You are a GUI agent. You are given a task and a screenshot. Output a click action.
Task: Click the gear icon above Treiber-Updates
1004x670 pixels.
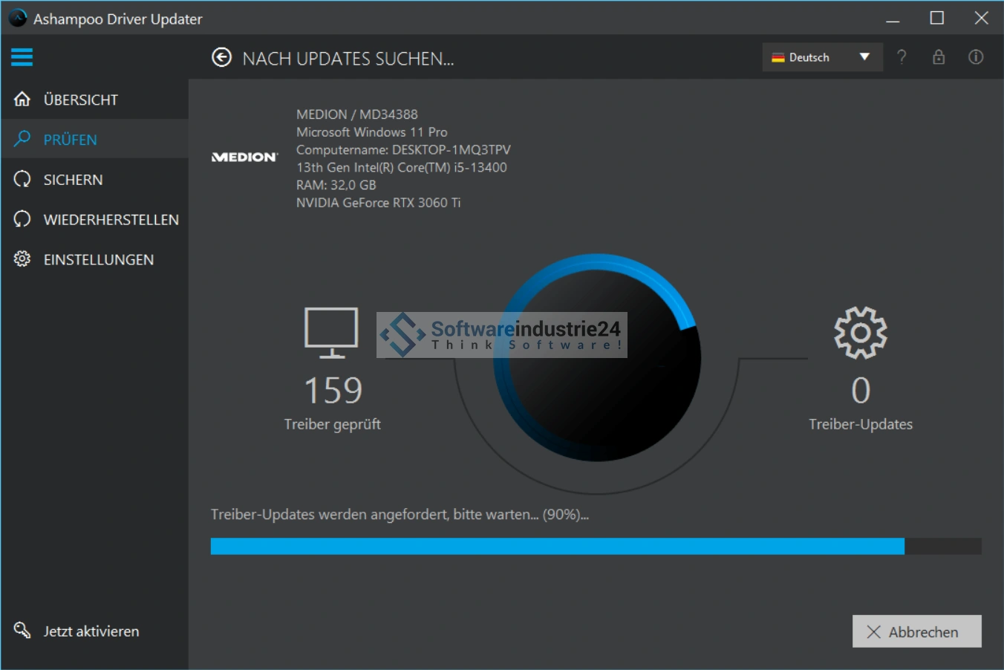[x=860, y=333]
